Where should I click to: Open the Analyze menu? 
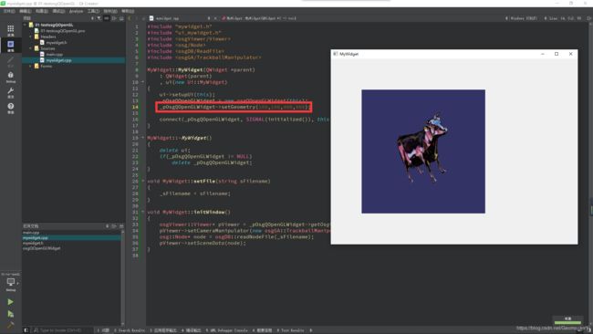(x=76, y=11)
